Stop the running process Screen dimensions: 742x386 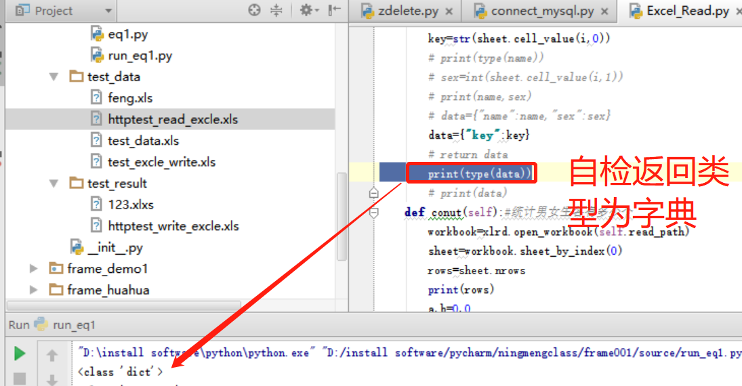tap(20, 378)
